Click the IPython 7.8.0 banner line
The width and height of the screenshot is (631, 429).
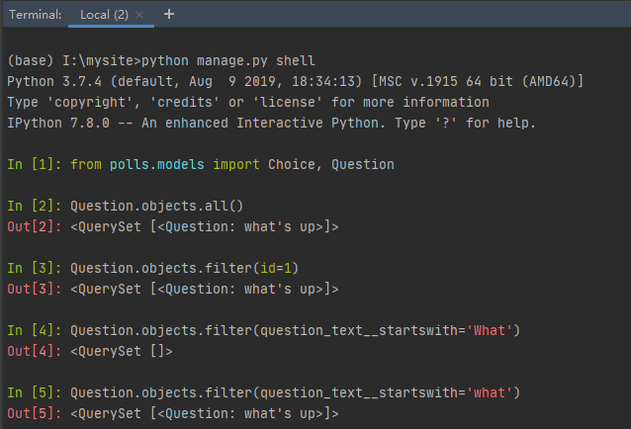tap(271, 123)
